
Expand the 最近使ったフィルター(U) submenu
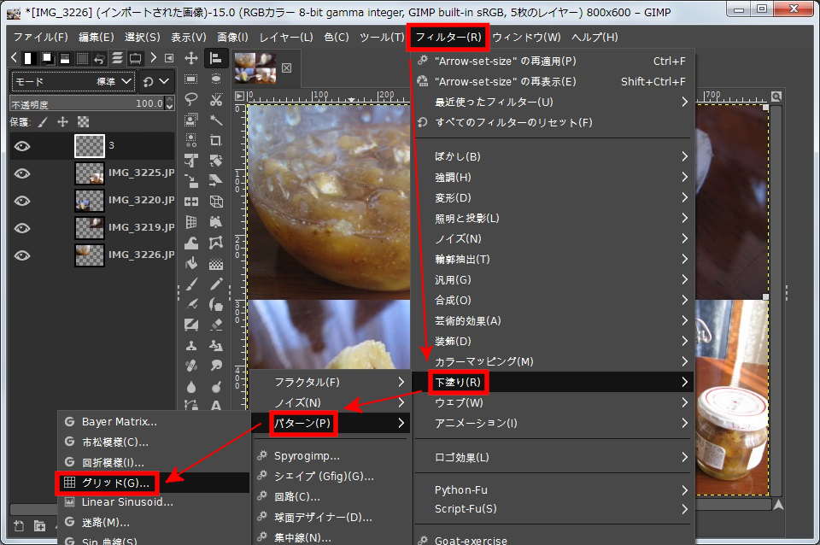point(553,102)
